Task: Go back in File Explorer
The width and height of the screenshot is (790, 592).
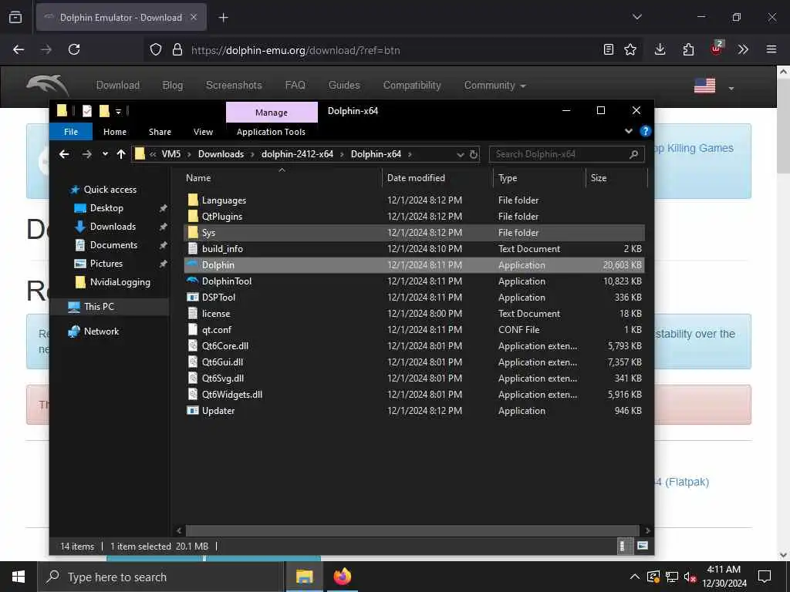Action: (x=64, y=154)
